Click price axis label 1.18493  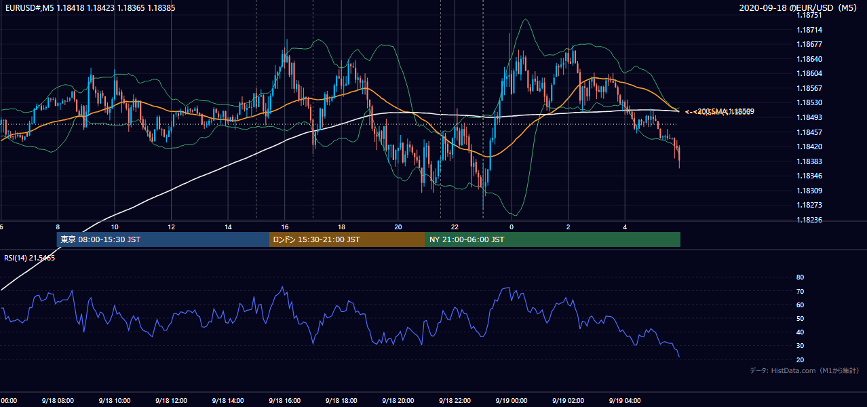pyautogui.click(x=809, y=117)
